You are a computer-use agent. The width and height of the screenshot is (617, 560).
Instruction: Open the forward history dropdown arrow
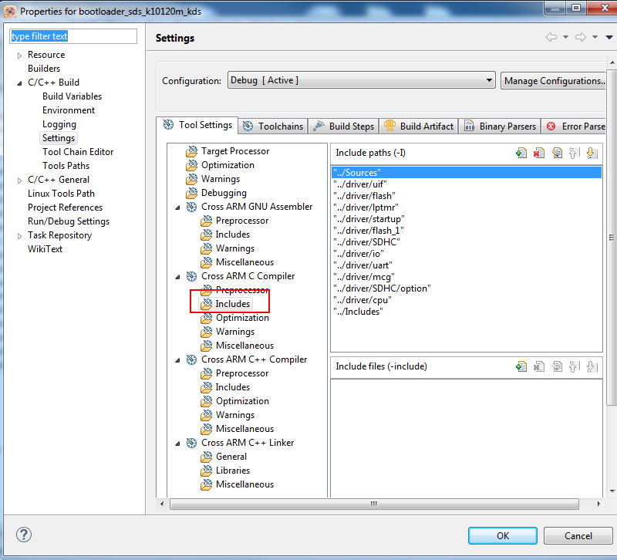tap(595, 37)
